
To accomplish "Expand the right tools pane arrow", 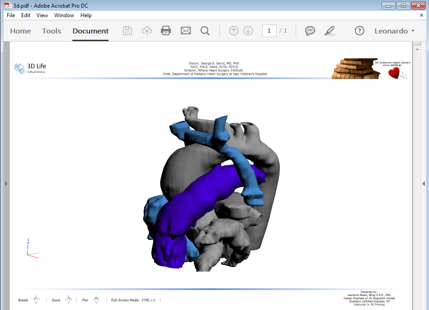I will coord(424,183).
